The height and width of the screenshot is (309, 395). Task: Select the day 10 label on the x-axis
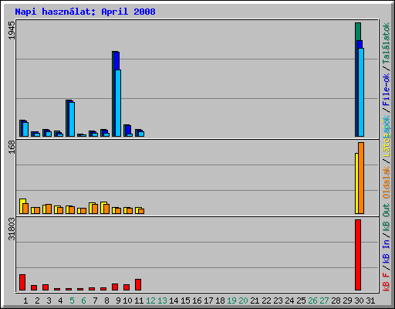pyautogui.click(x=127, y=301)
